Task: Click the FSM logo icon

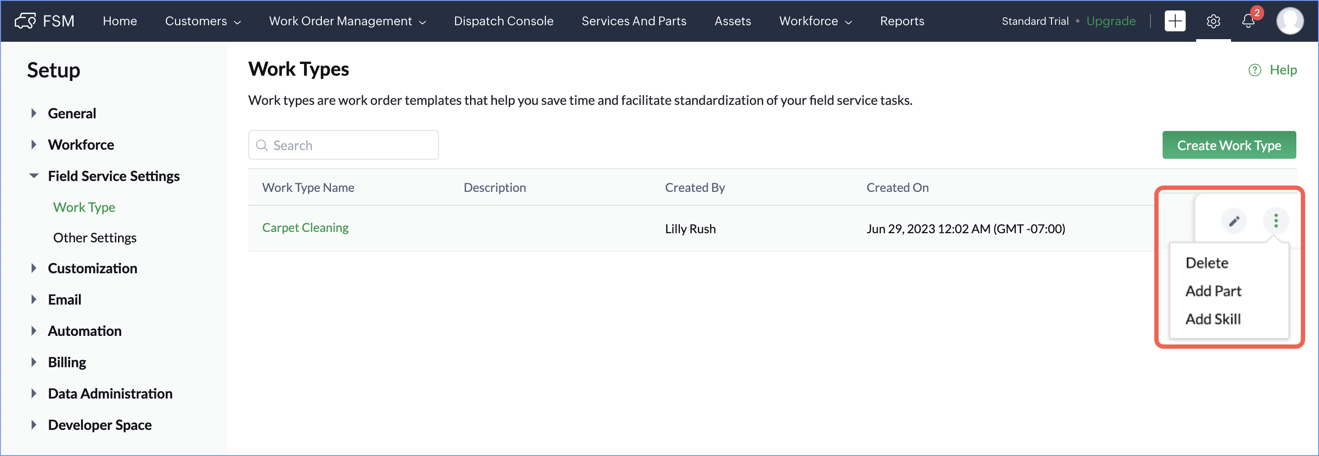Action: [25, 21]
